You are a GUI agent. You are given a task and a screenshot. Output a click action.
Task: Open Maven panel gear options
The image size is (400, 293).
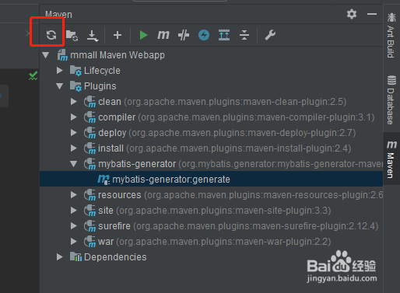[x=352, y=14]
